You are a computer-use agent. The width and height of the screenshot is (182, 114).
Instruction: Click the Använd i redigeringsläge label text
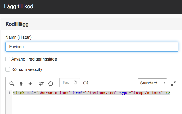[34, 59]
